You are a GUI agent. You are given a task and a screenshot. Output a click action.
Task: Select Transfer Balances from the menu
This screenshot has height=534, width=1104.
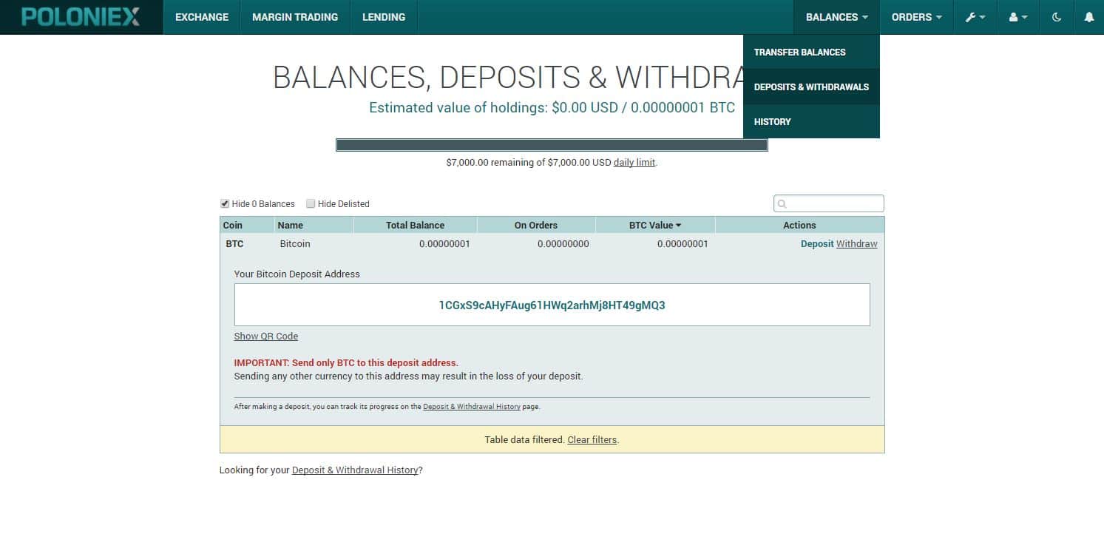(799, 52)
